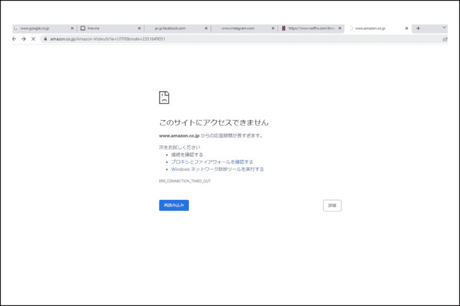
Task: Select the www.amazon.co.jp tab
Action: 378,29
